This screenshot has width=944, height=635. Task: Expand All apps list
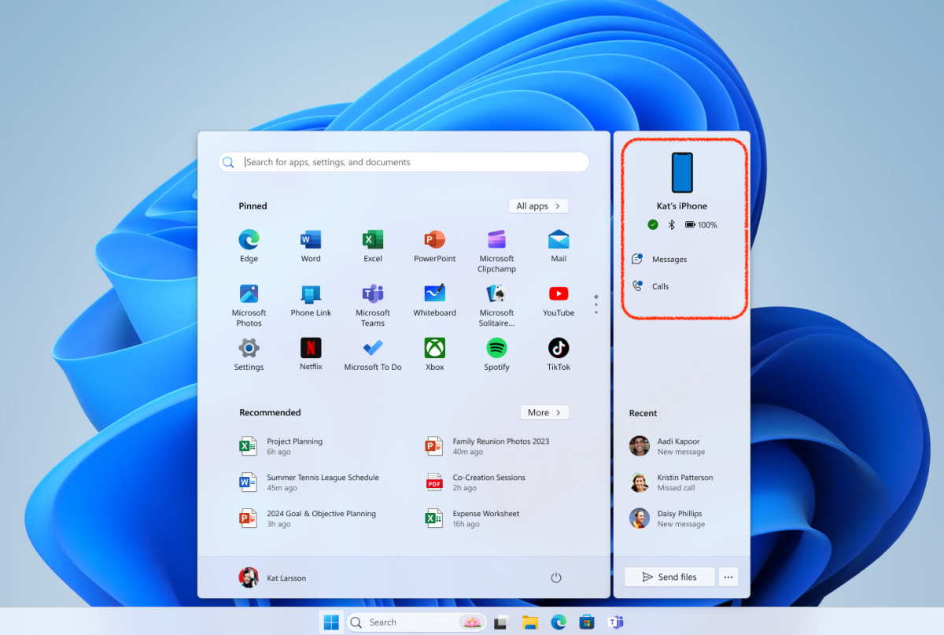click(x=538, y=205)
